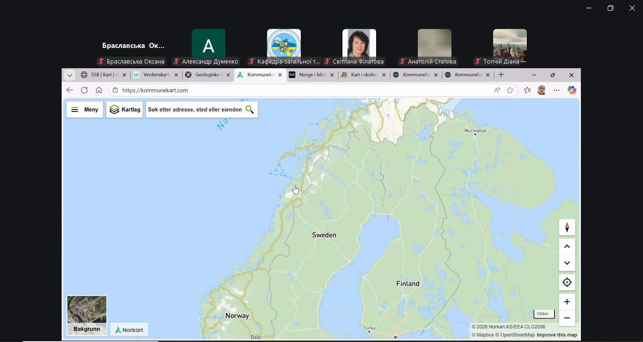Viewport: 643px width, 342px height.
Task: Click the address search input field
Action: point(194,110)
